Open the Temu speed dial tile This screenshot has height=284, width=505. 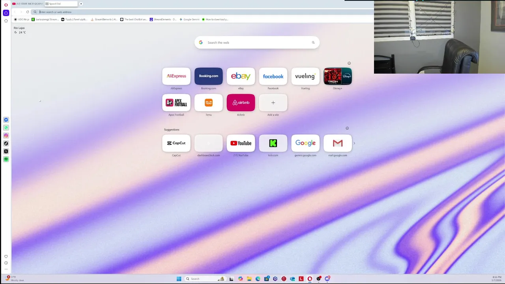tap(209, 103)
